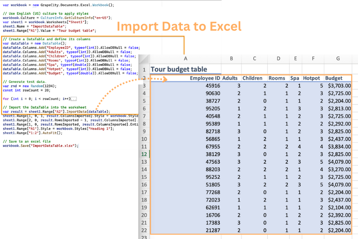Select the cell with employee ID 56865
Image resolution: width=358 pixels, height=239 pixels.
tap(185, 139)
